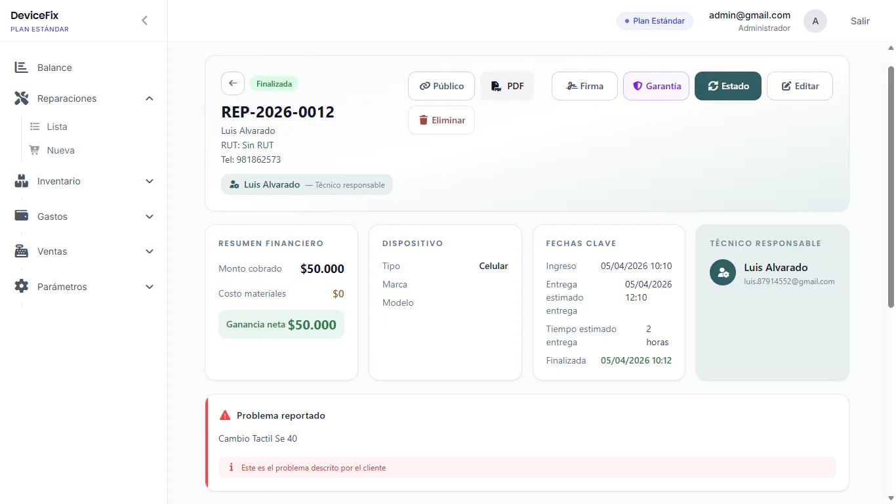
Task: Collapse the Reparaciones submenu chevron
Action: tap(150, 98)
